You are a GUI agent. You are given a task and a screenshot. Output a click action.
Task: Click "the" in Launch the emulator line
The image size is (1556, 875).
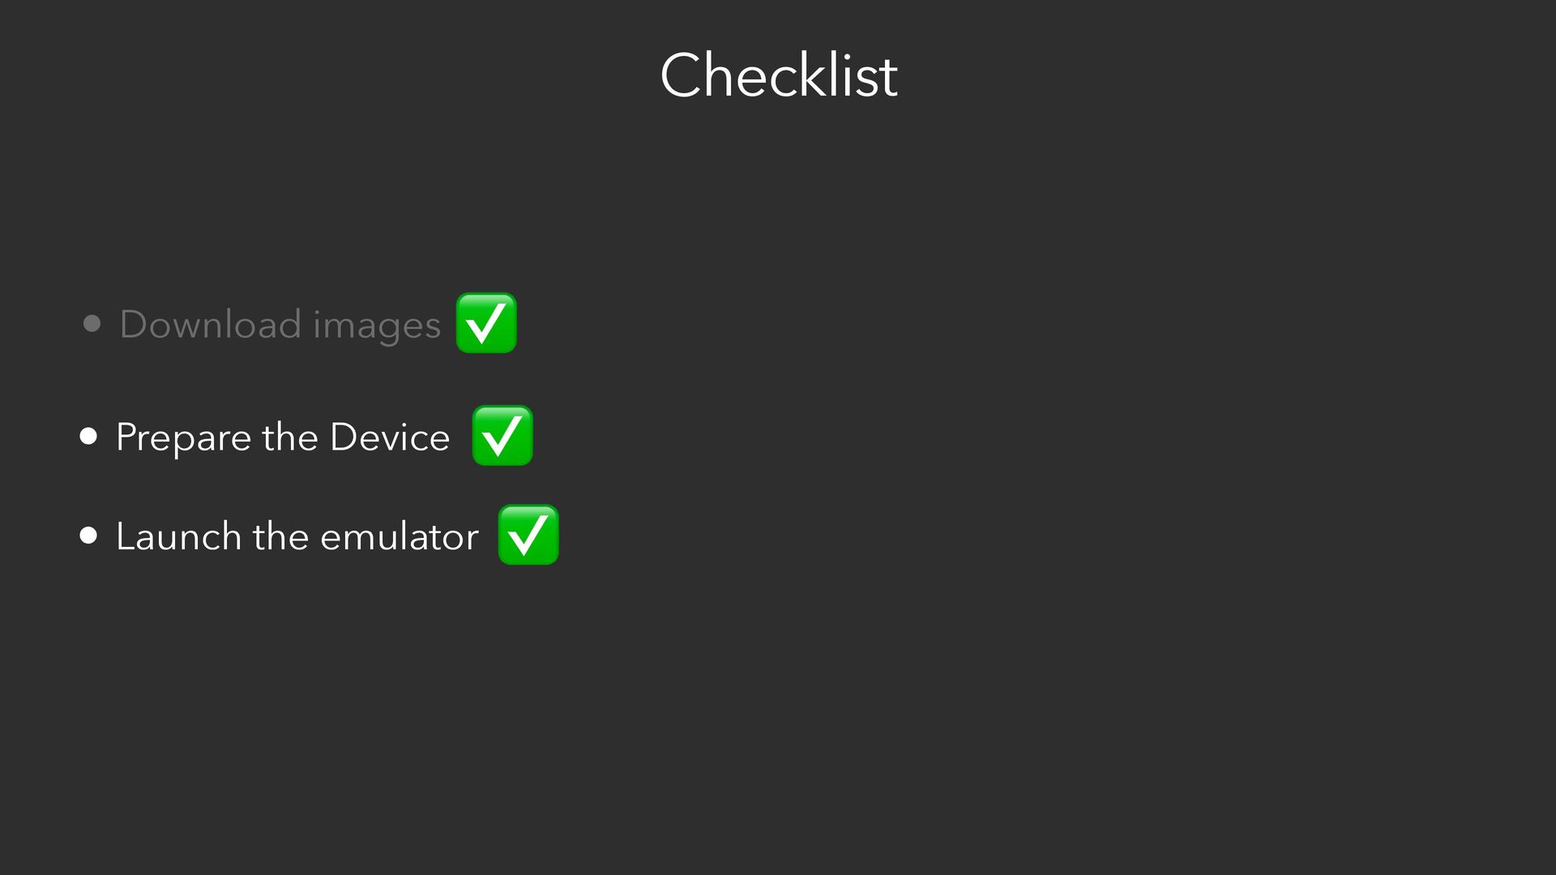click(280, 536)
